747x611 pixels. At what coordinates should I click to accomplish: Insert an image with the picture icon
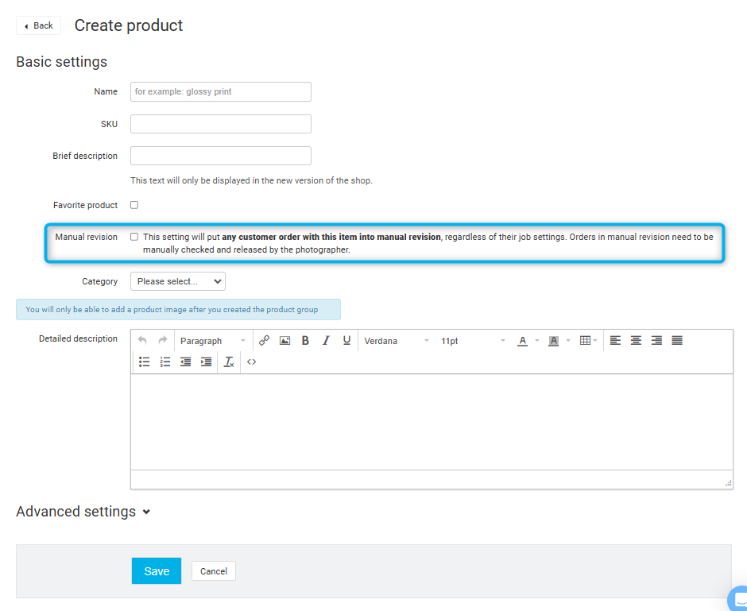[284, 341]
